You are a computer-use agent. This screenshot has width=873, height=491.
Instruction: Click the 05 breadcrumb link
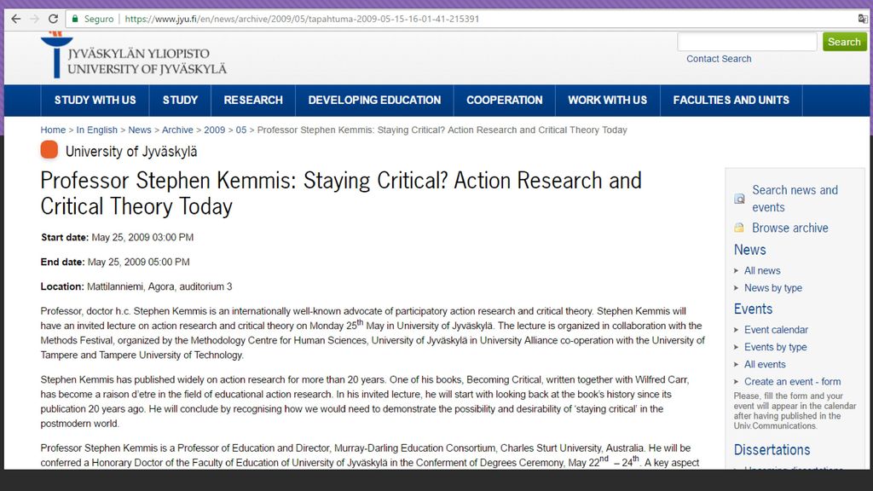(241, 130)
